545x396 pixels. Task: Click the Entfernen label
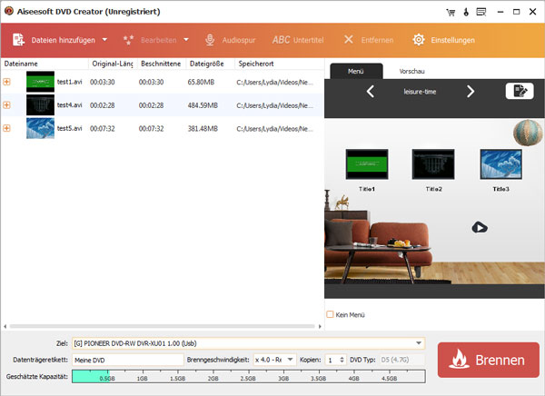(x=377, y=40)
